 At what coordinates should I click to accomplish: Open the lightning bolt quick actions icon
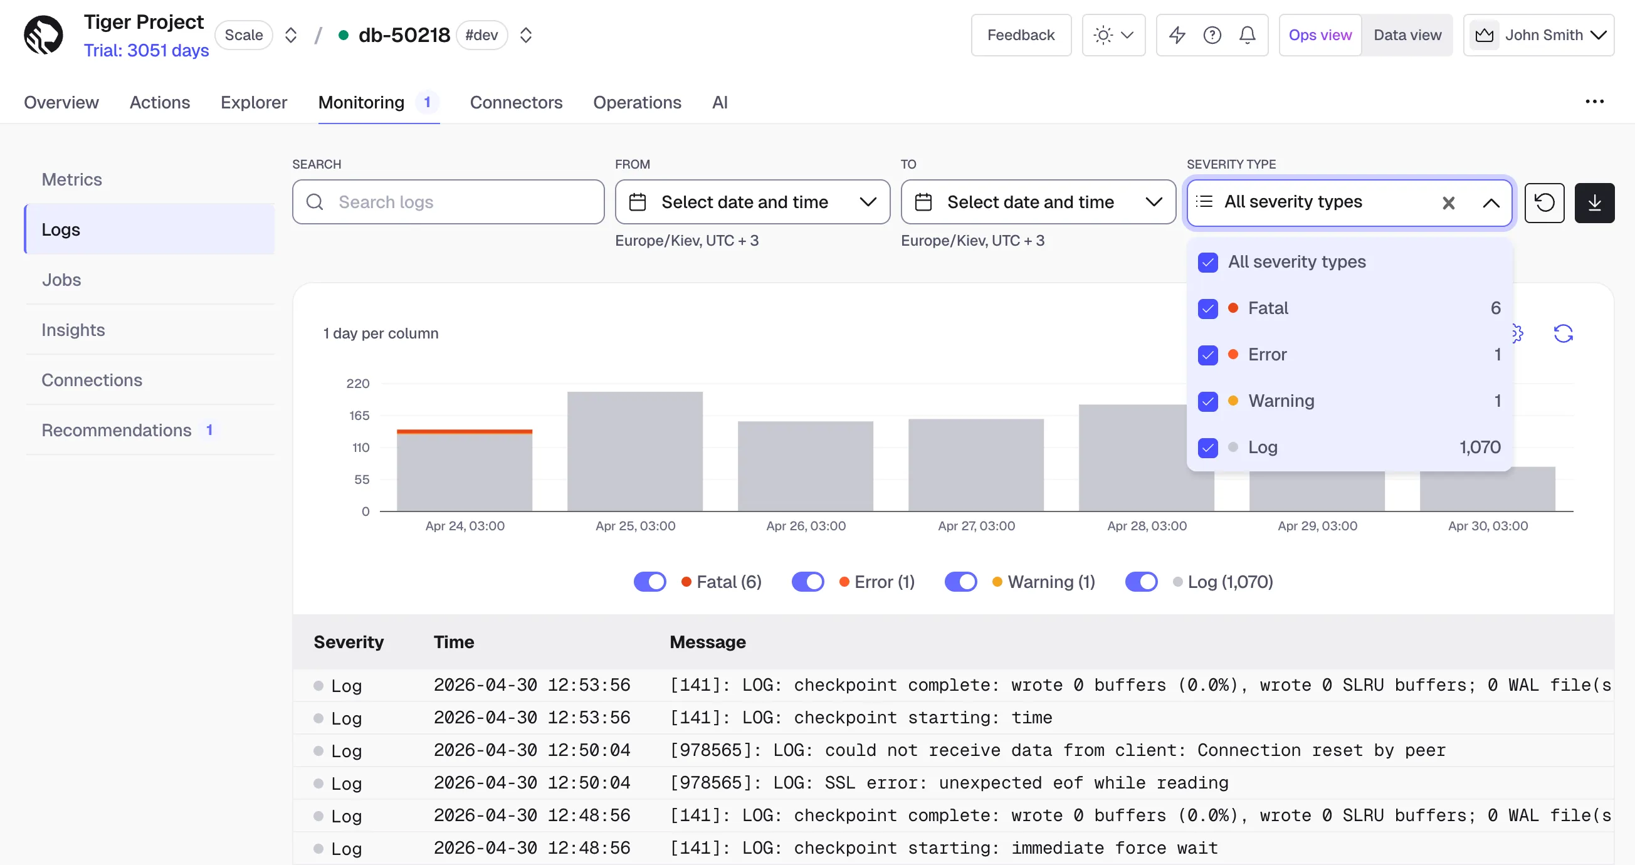(x=1177, y=35)
